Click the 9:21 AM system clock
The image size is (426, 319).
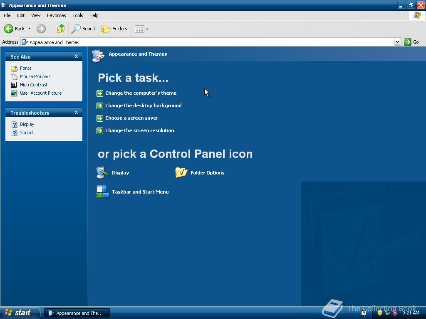pyautogui.click(x=411, y=313)
